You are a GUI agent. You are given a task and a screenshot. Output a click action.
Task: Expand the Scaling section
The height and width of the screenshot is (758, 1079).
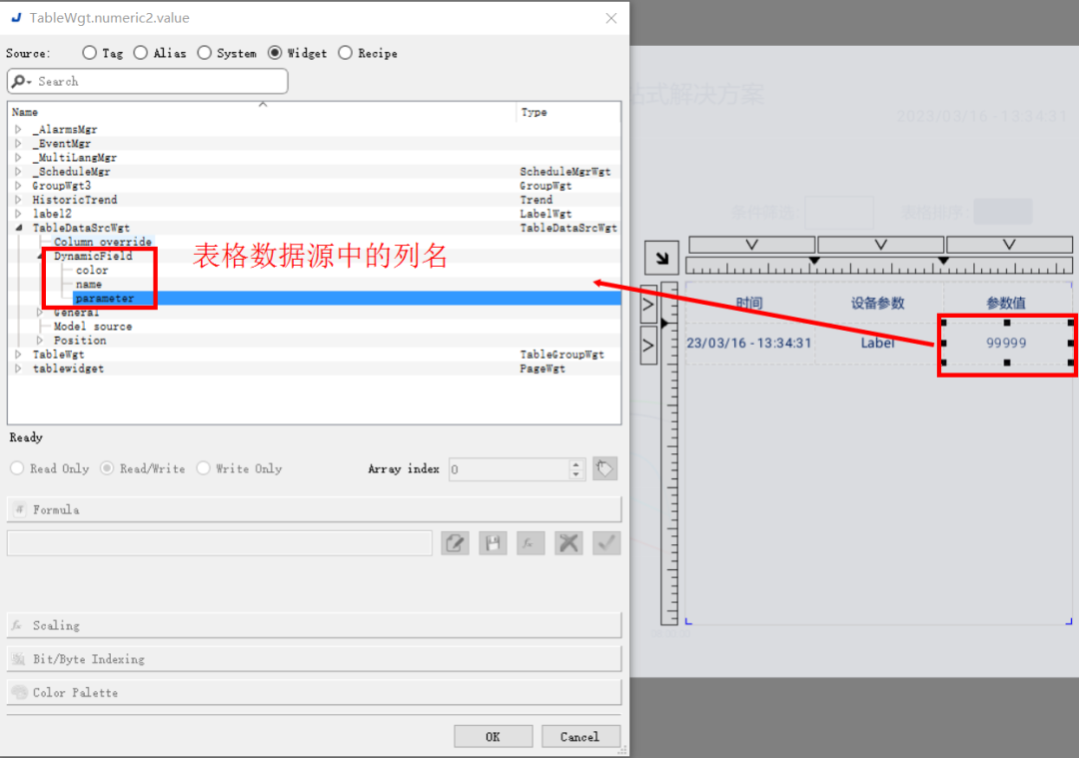(x=314, y=625)
